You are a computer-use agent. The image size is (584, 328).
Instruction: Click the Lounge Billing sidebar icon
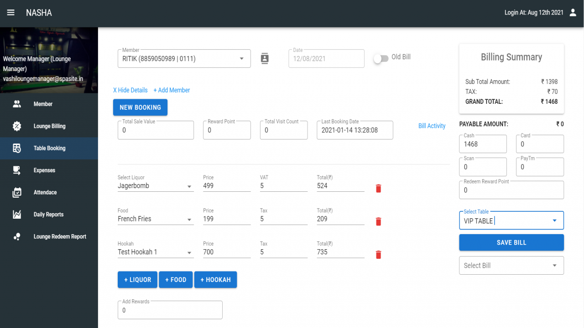tap(17, 126)
